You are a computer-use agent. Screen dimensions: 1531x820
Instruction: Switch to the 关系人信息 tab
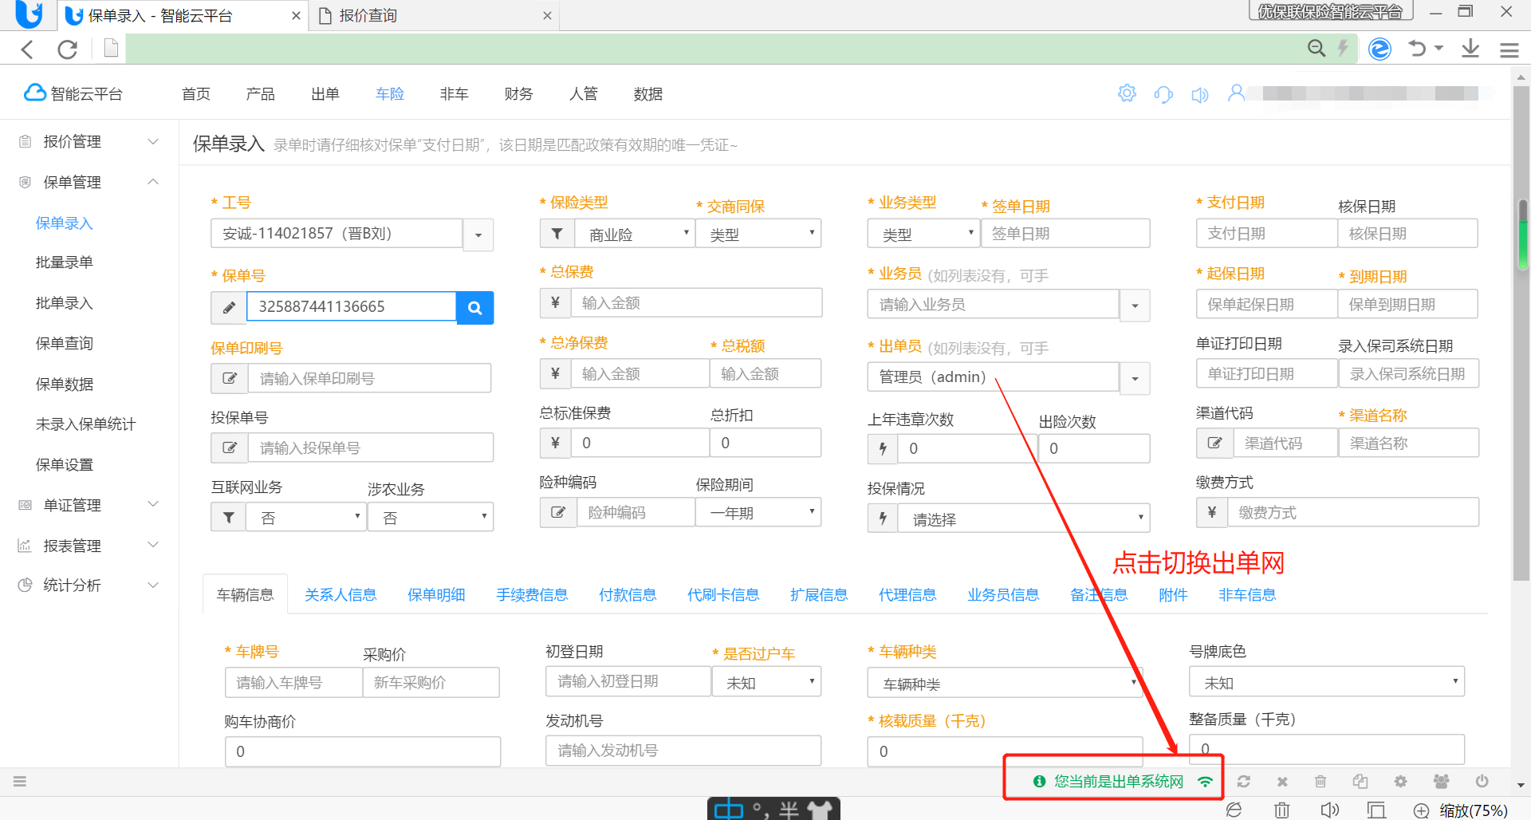click(340, 595)
